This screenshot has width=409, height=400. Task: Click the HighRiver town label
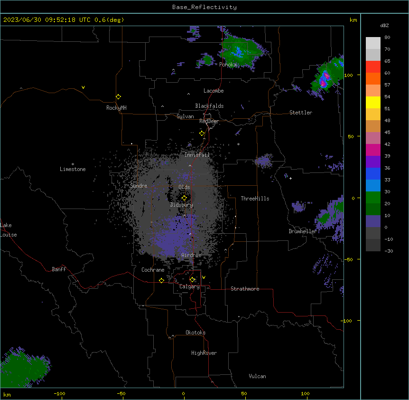click(204, 353)
